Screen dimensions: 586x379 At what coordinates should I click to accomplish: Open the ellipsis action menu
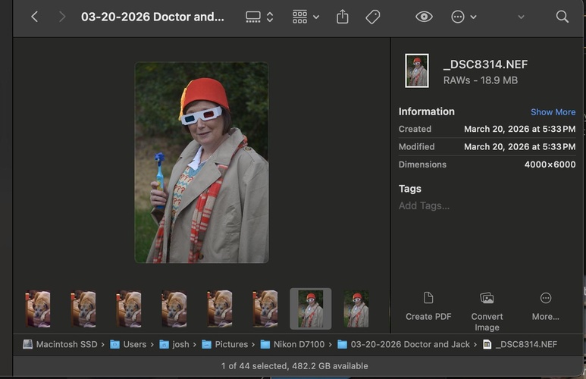pos(463,17)
